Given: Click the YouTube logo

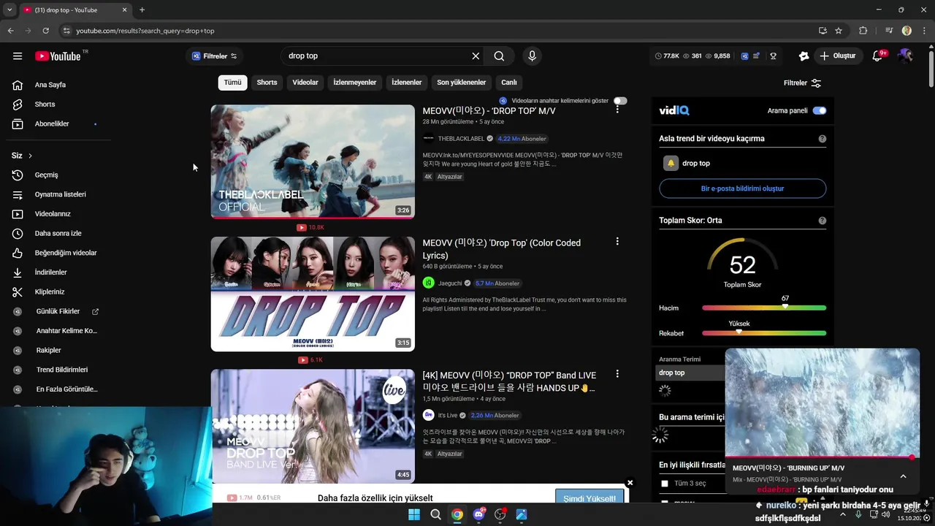Looking at the screenshot, I should 58,56.
